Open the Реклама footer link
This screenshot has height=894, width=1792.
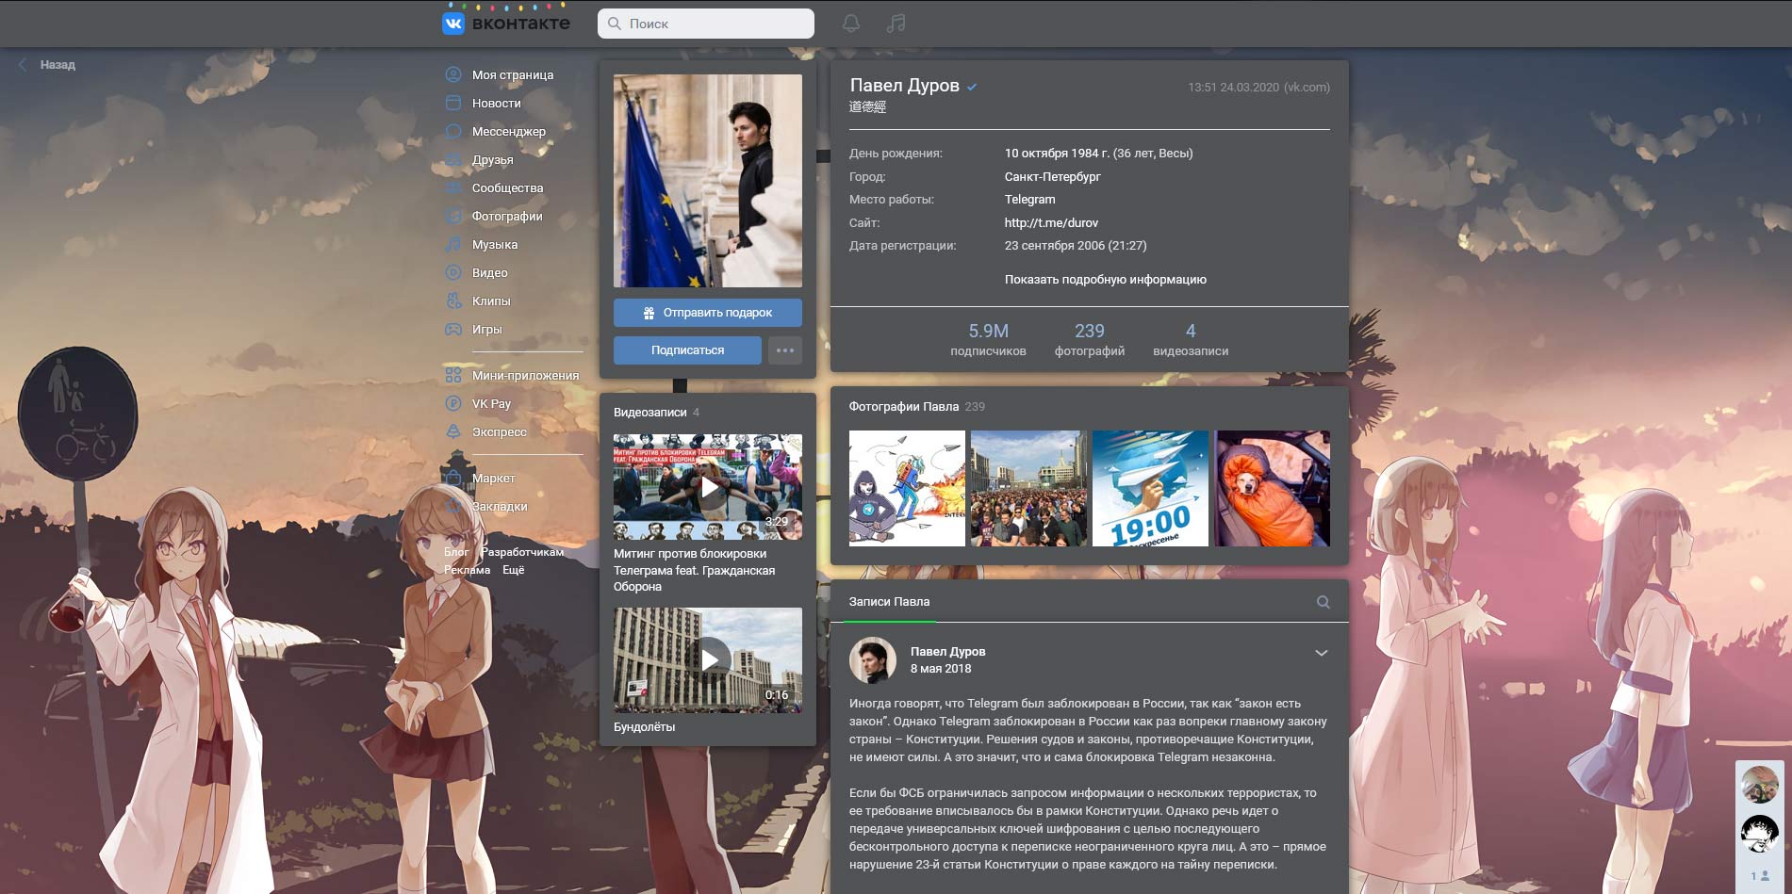[x=468, y=570]
